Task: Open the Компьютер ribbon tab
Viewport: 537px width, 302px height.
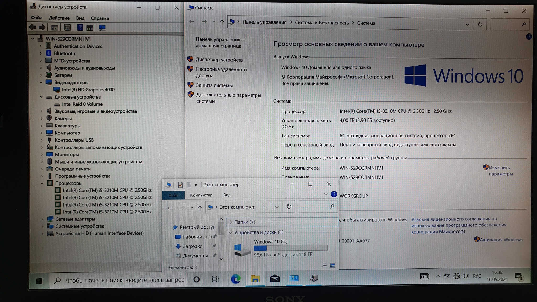Action: (x=201, y=195)
